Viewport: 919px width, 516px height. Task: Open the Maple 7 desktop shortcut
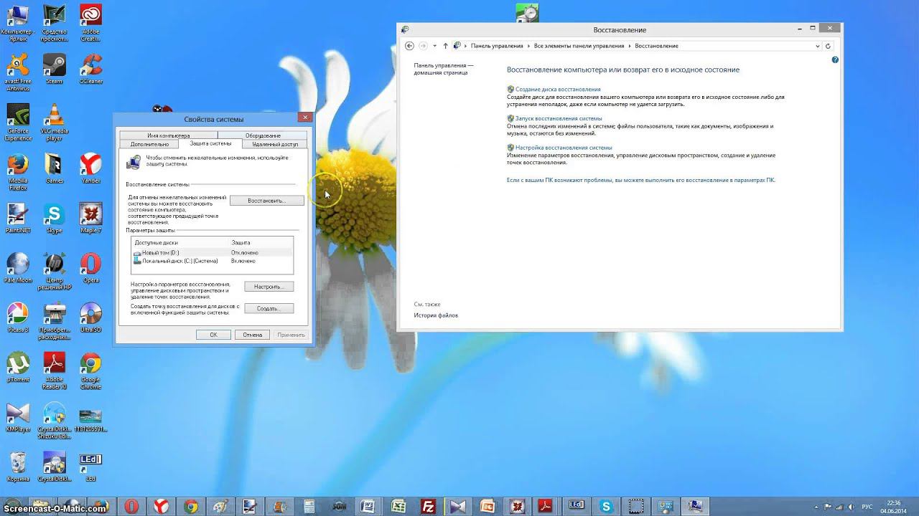90,219
